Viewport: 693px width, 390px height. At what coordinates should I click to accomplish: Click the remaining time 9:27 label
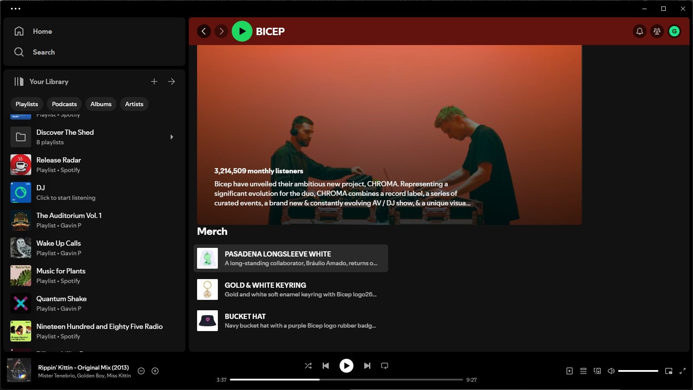pyautogui.click(x=471, y=380)
